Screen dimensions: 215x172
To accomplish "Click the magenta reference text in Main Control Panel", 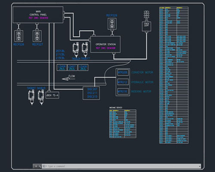I will (x=38, y=18).
